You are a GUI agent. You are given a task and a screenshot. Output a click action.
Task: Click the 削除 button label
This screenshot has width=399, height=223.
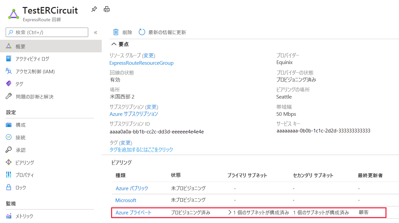(127, 32)
